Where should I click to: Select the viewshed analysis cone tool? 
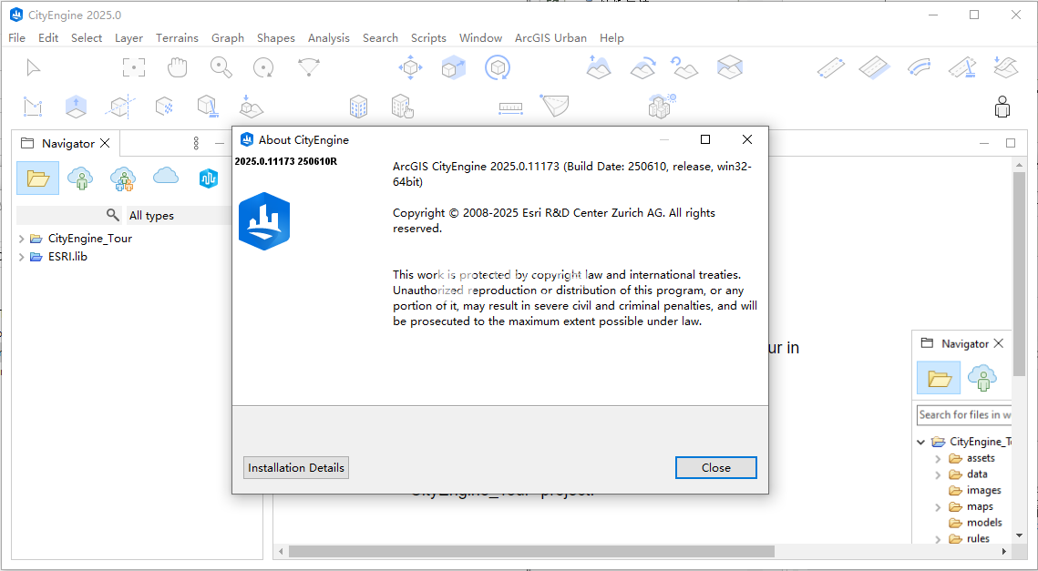[555, 106]
